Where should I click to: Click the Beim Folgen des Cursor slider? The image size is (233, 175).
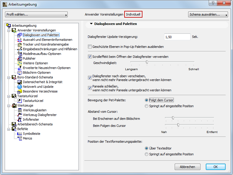click(x=178, y=125)
